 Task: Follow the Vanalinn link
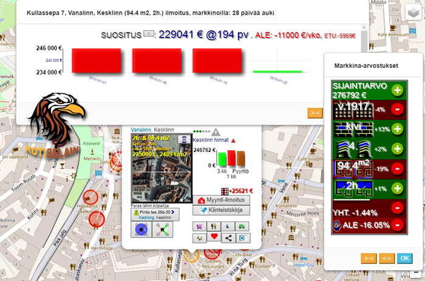tap(141, 130)
